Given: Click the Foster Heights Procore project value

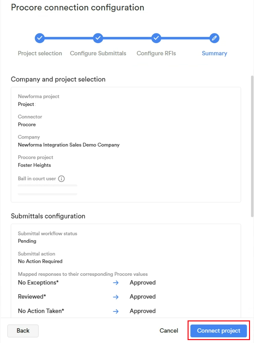Looking at the screenshot, I should 34,165.
